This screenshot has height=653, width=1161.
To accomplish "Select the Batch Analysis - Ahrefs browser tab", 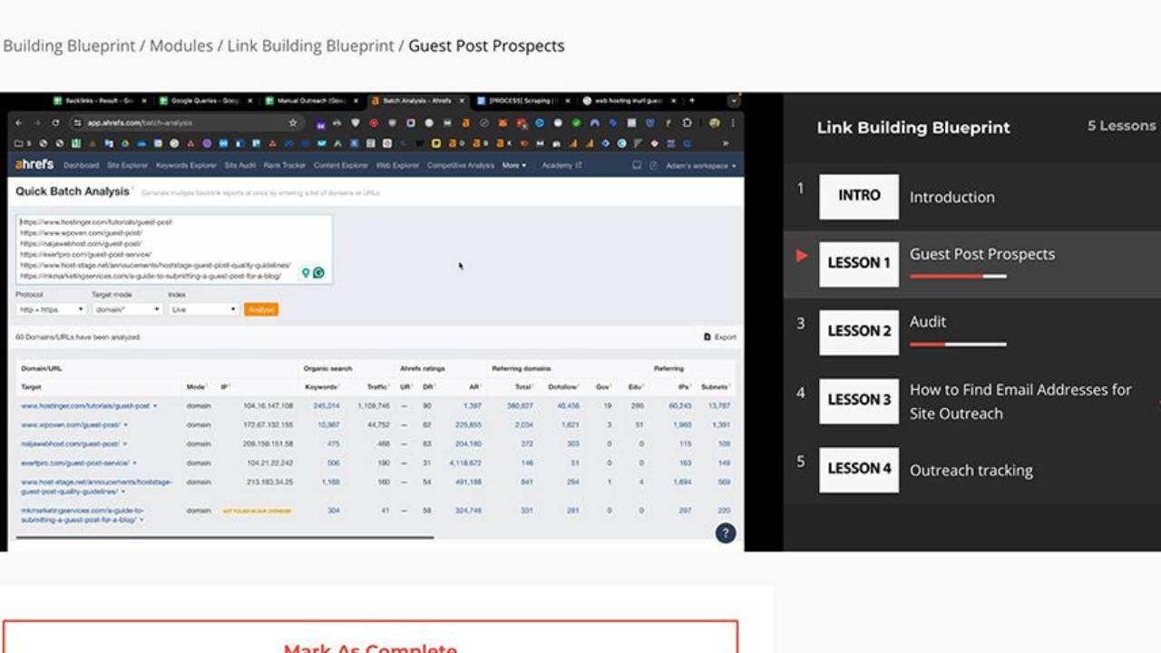I will (415, 101).
